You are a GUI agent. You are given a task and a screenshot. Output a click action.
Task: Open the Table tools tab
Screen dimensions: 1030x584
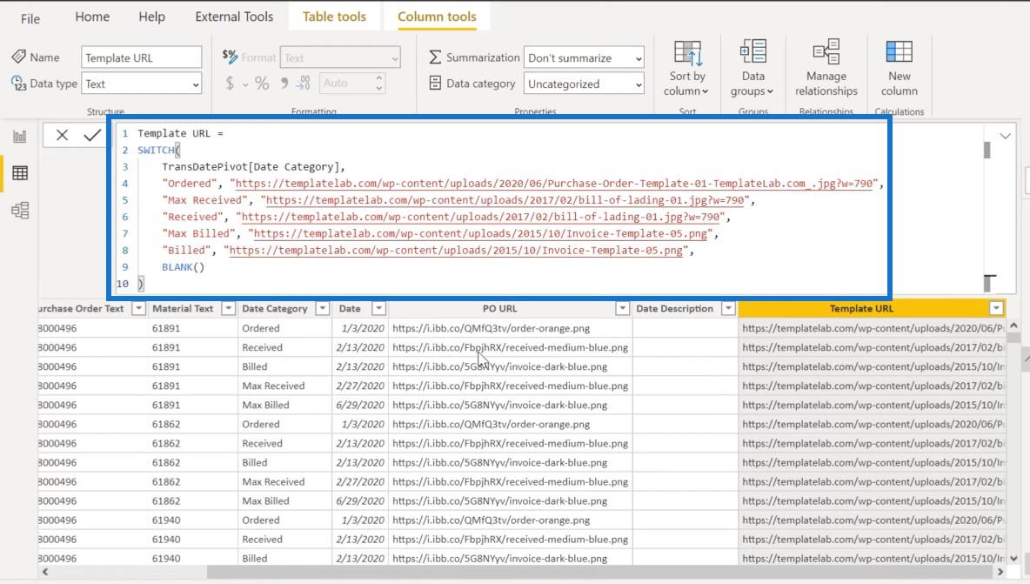point(334,17)
